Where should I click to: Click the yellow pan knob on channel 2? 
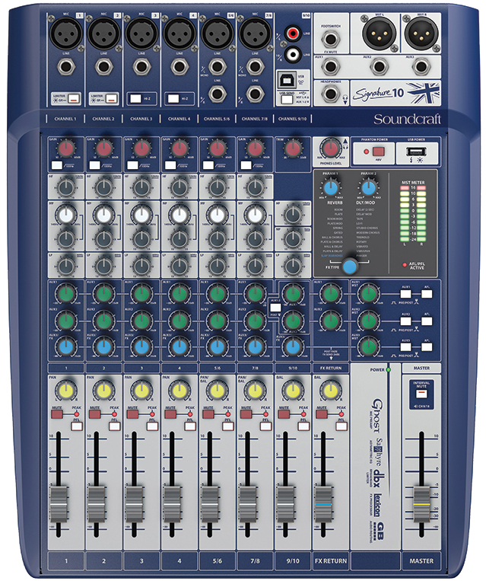(102, 391)
